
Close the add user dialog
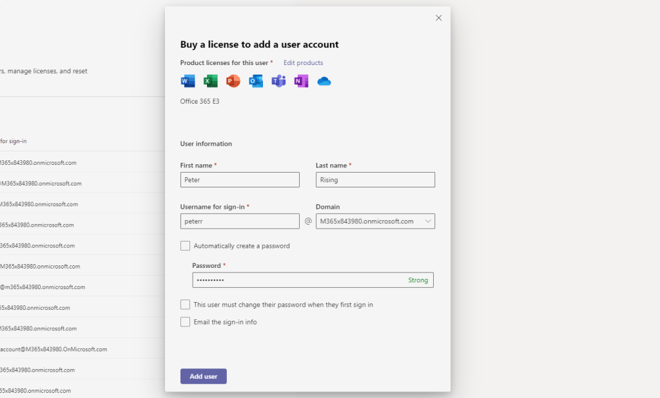pos(439,18)
